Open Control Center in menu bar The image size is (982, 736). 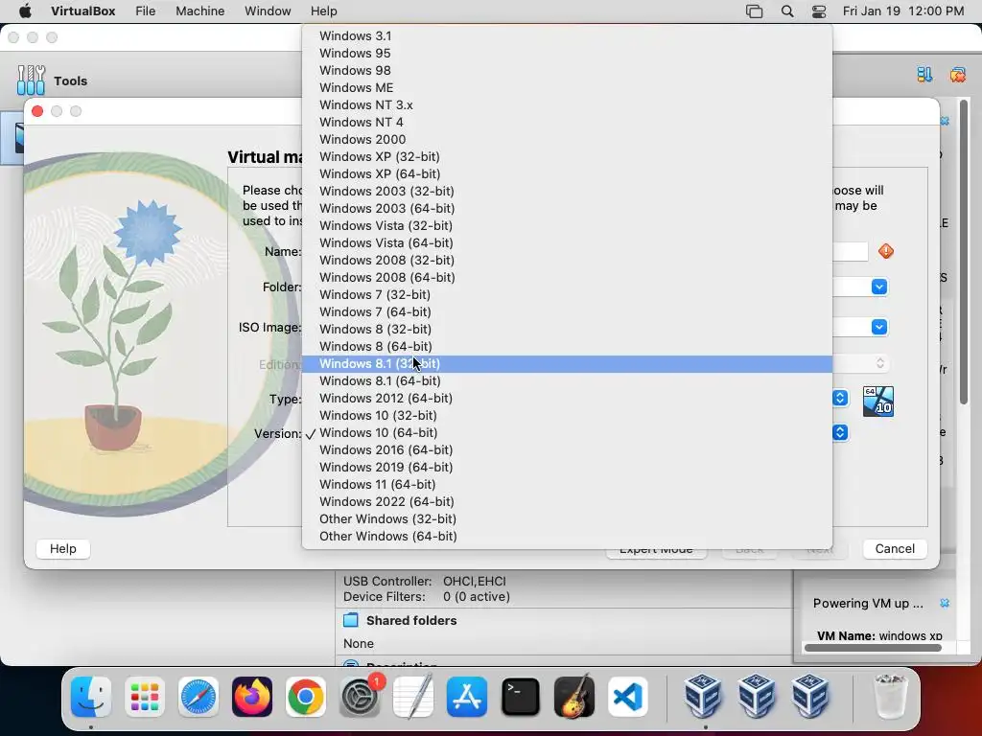tap(819, 11)
